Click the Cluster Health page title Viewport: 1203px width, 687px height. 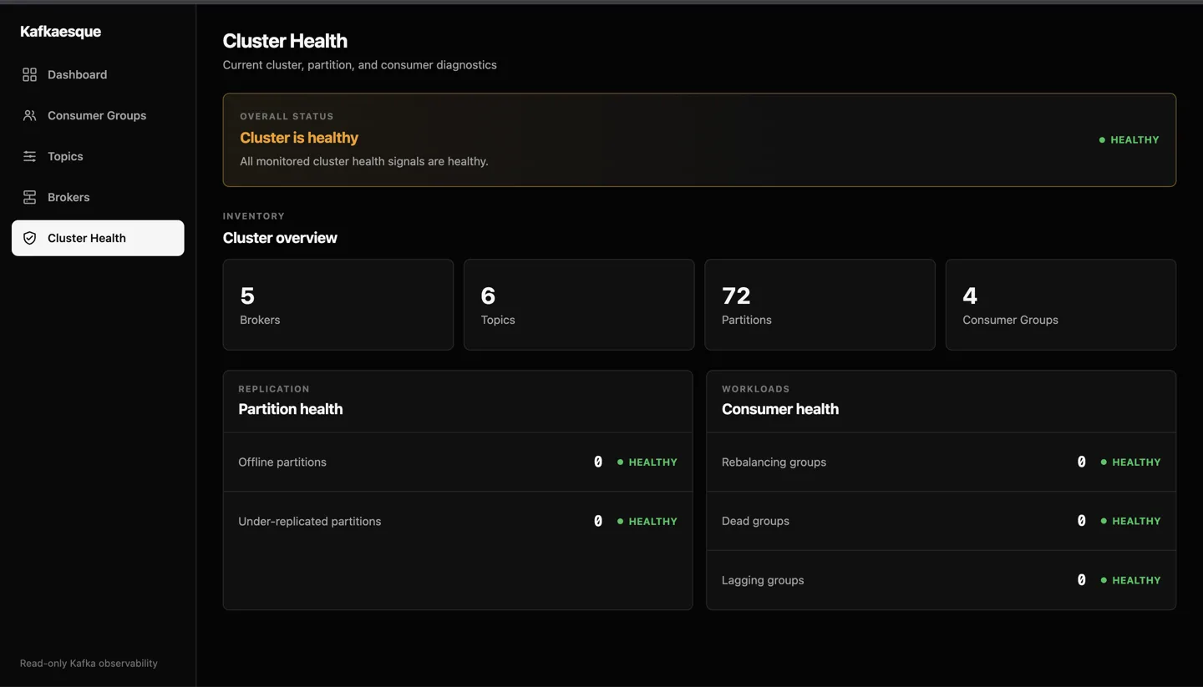tap(285, 41)
